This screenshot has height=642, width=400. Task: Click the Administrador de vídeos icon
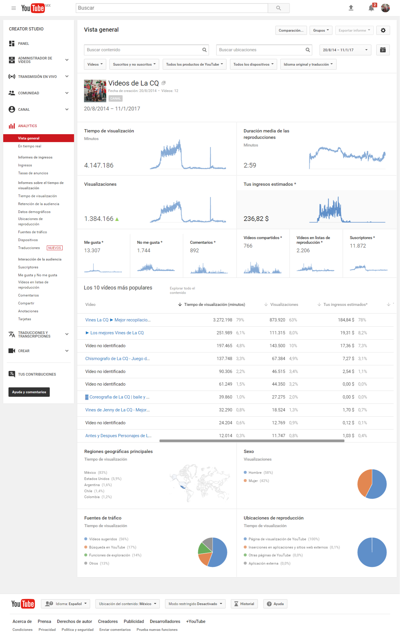[12, 60]
